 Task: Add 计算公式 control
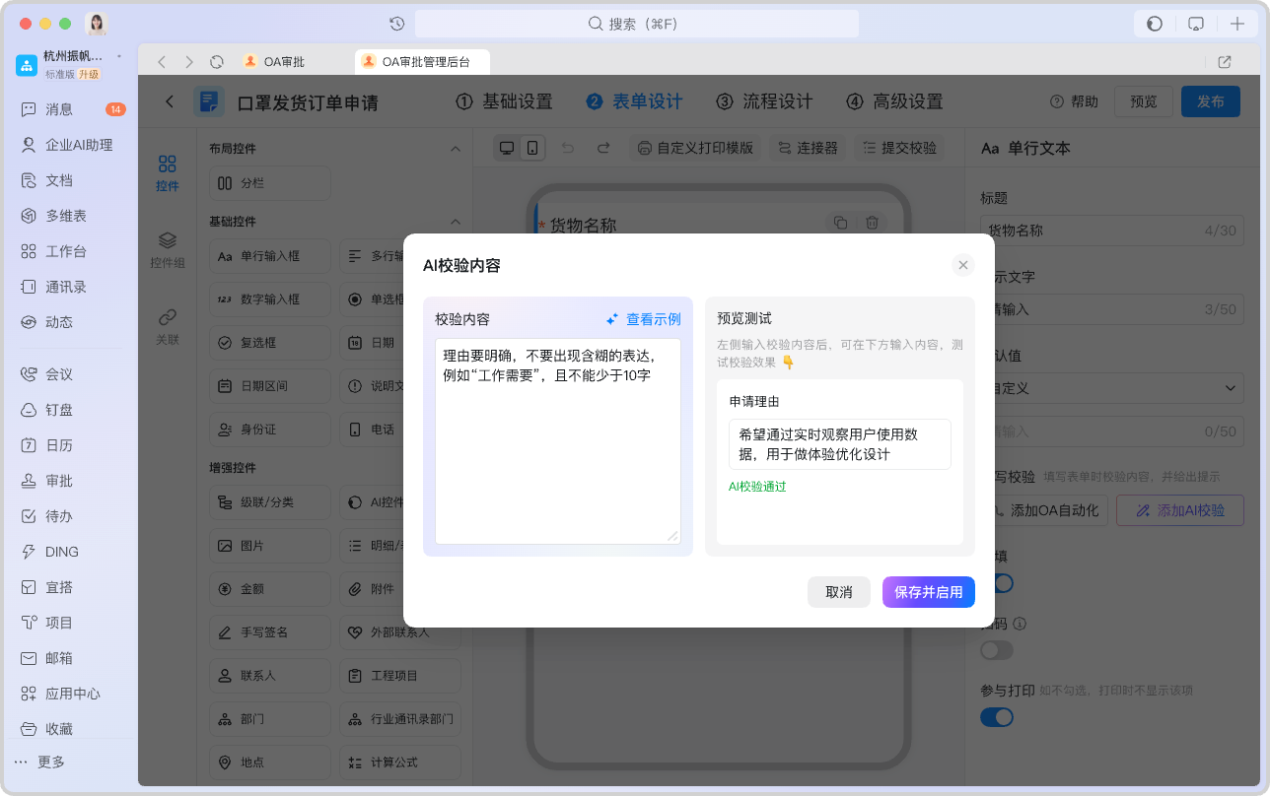coord(400,763)
